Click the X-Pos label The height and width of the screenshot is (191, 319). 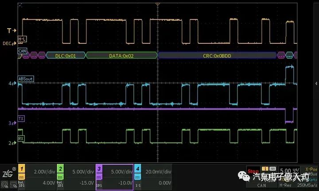pos(311,169)
